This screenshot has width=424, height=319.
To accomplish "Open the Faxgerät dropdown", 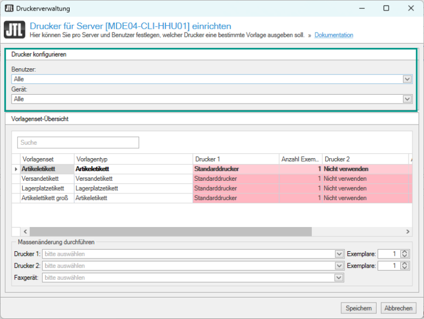I will click(339, 278).
